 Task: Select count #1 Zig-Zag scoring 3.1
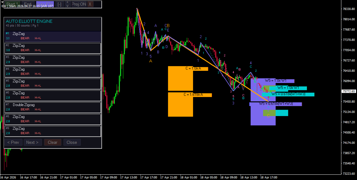[x=53, y=36]
